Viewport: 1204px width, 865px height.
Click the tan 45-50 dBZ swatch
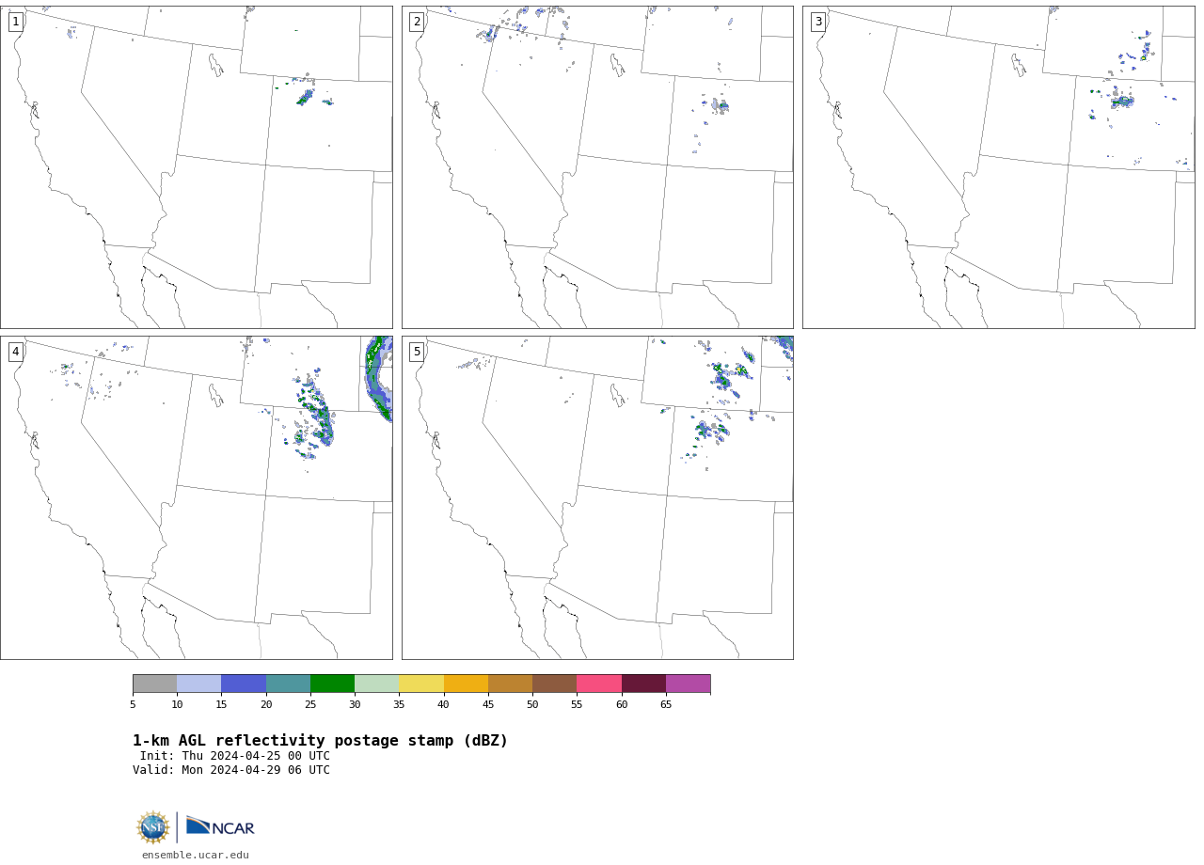[510, 684]
